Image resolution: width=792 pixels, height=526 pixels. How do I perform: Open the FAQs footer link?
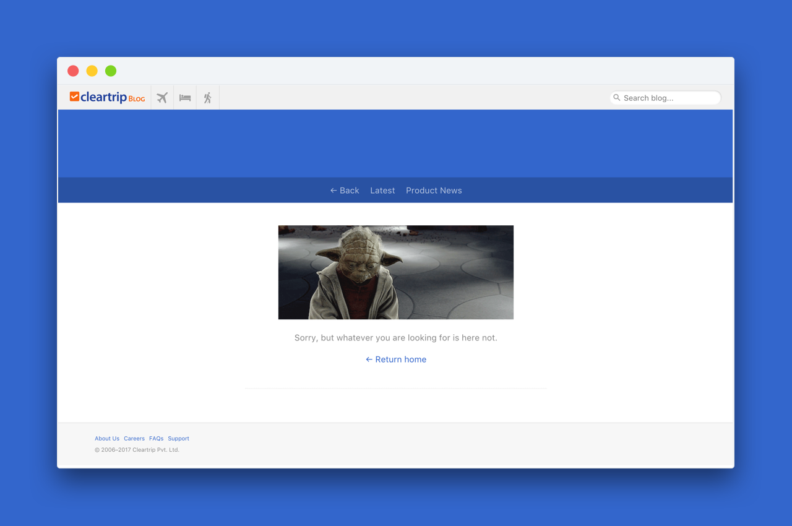click(x=157, y=439)
